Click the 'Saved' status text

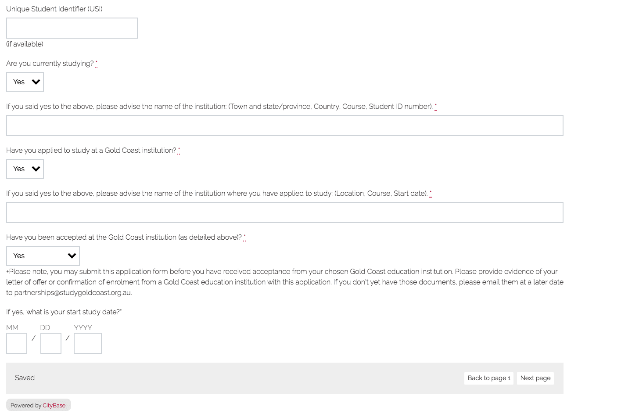click(x=25, y=378)
